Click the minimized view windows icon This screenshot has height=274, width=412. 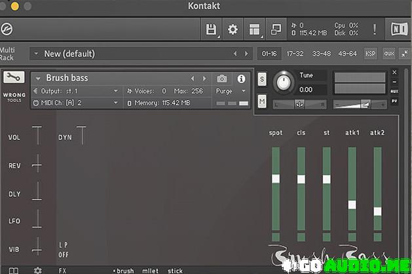(276, 29)
